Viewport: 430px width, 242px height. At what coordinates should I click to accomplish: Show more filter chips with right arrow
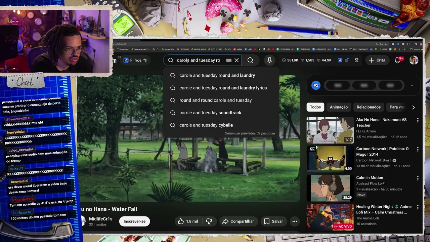pos(413,107)
